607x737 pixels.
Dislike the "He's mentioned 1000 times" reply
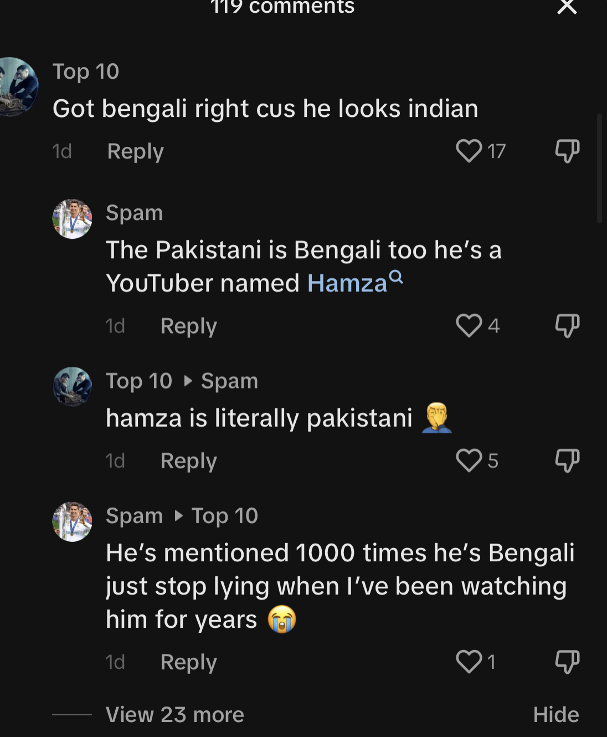point(567,662)
